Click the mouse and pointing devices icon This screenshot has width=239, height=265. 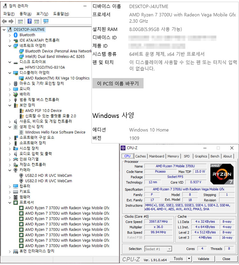(16, 83)
